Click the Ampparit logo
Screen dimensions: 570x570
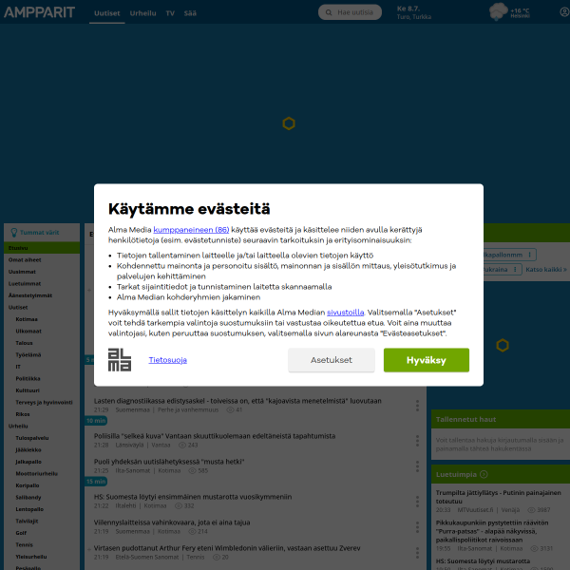39,12
